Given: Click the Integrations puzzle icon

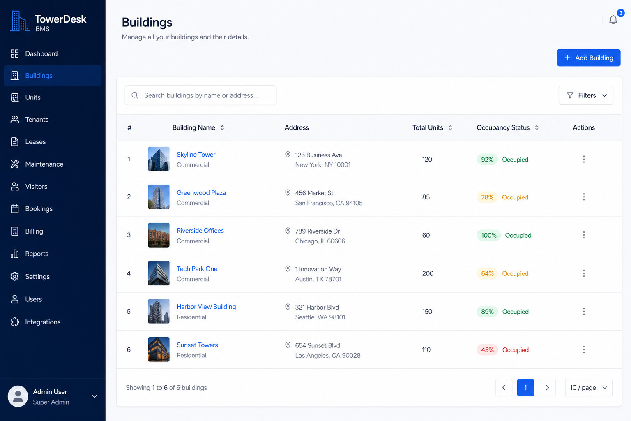Looking at the screenshot, I should point(15,322).
